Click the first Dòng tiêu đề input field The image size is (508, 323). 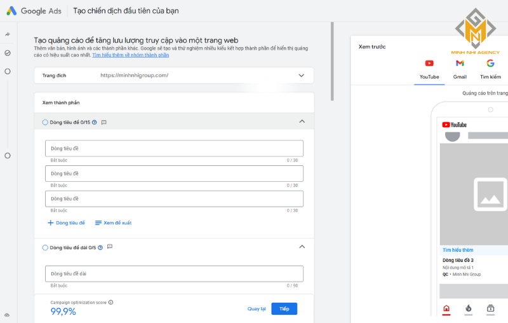tap(174, 149)
